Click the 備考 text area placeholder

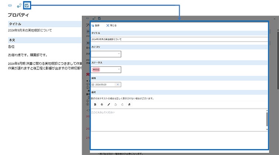103,112
